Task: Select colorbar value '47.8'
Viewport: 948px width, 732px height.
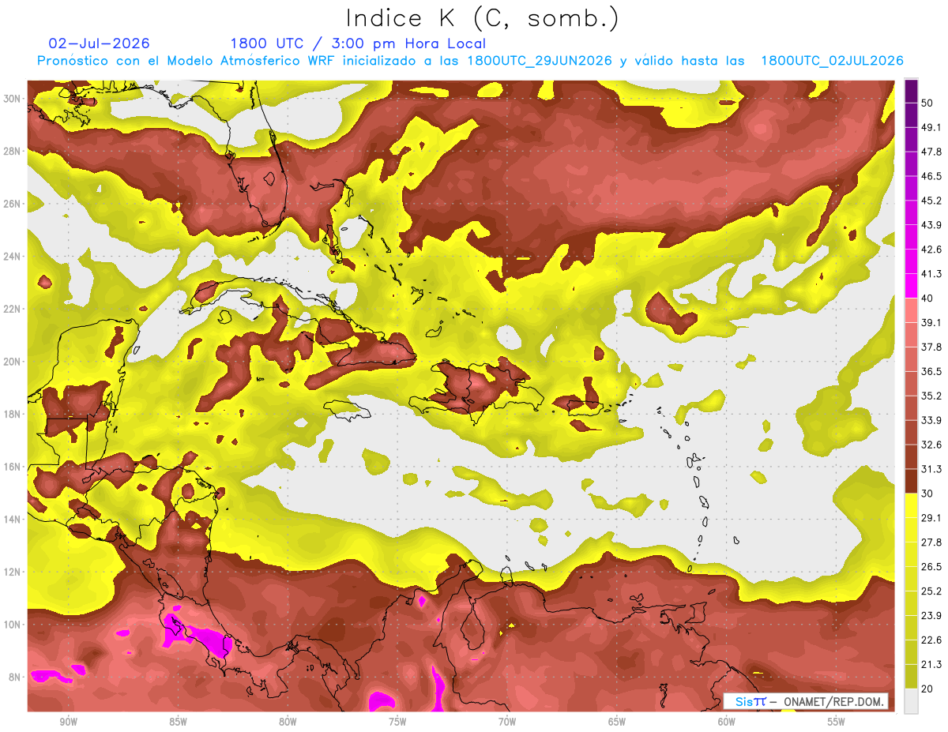Action: click(x=931, y=151)
